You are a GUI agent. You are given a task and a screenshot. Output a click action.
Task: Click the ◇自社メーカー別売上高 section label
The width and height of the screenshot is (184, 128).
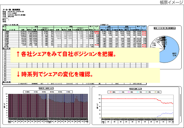pos(10,25)
